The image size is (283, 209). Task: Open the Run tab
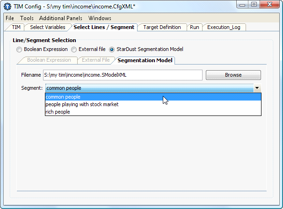point(195,27)
